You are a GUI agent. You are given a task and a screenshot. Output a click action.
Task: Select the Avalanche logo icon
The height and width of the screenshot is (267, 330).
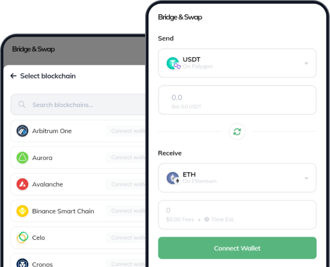point(22,184)
